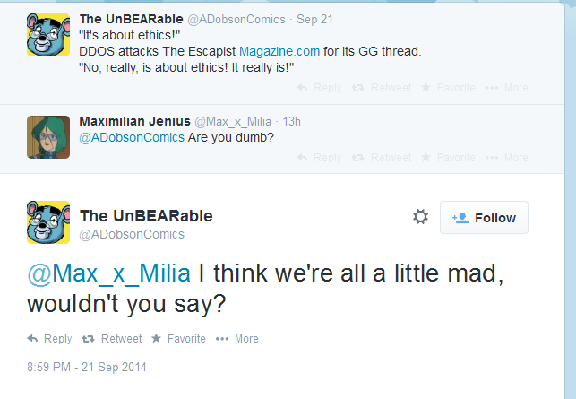Open @ADobsonComics mention in Maximilian's reply
Screen dimensions: 576x399
coord(132,137)
